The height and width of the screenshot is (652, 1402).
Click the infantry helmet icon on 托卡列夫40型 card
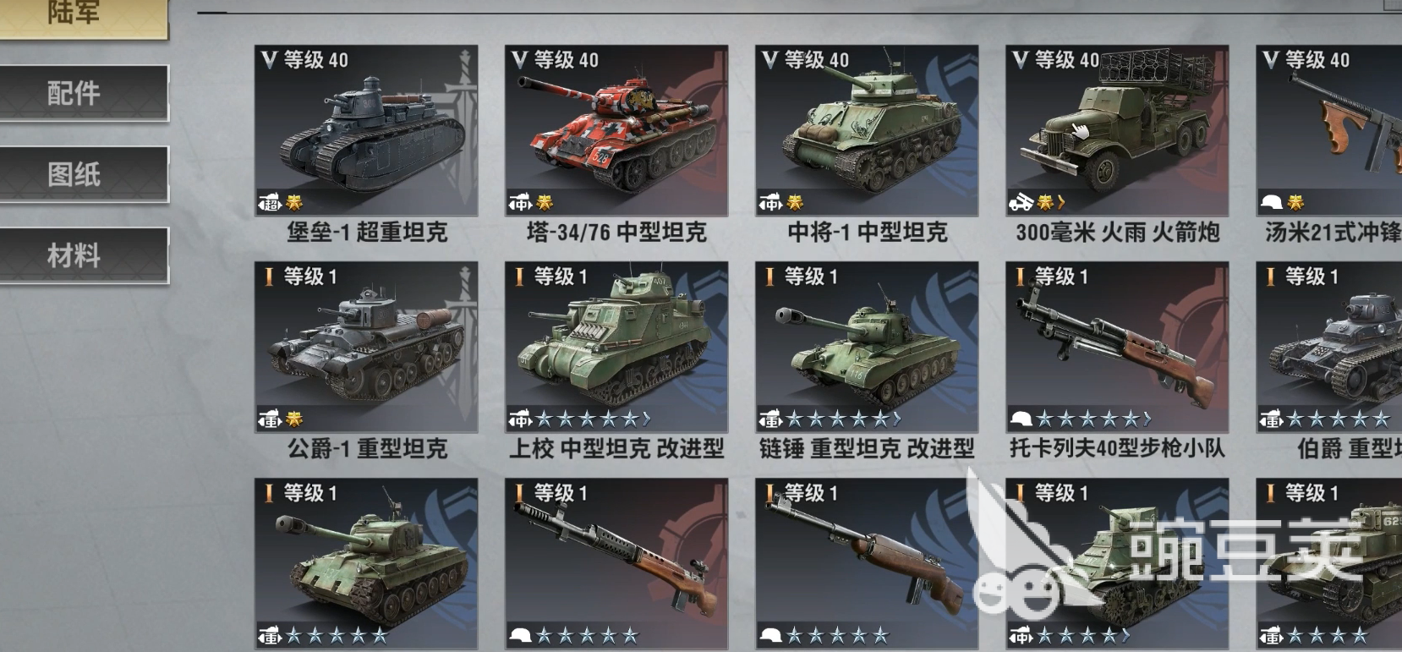pos(1021,419)
